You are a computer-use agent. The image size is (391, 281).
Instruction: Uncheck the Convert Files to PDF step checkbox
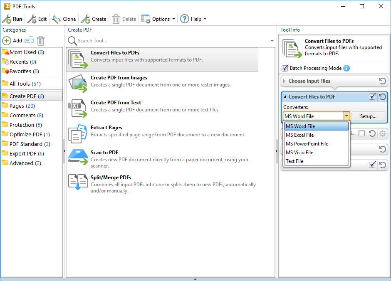pyautogui.click(x=372, y=97)
